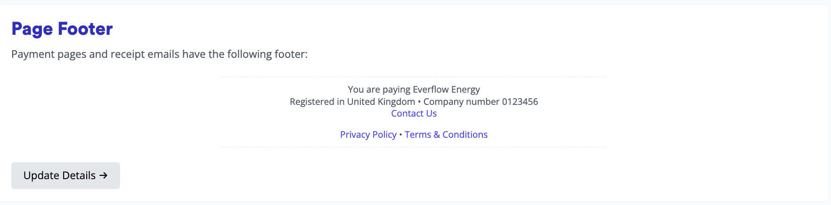Click bullet between Privacy Policy and Terms
Screen dimensions: 831x205
[400, 134]
